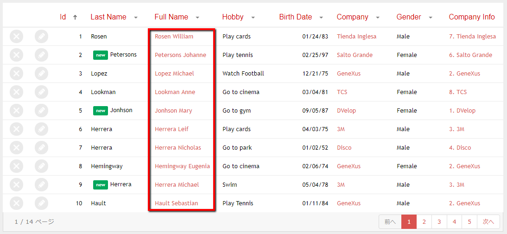Expand the Gender column dropdown arrow
This screenshot has height=234, width=507.
(431, 18)
